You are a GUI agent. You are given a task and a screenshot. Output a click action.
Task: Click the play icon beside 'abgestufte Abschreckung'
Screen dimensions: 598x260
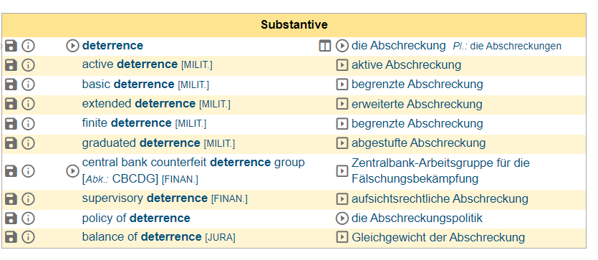(x=342, y=143)
